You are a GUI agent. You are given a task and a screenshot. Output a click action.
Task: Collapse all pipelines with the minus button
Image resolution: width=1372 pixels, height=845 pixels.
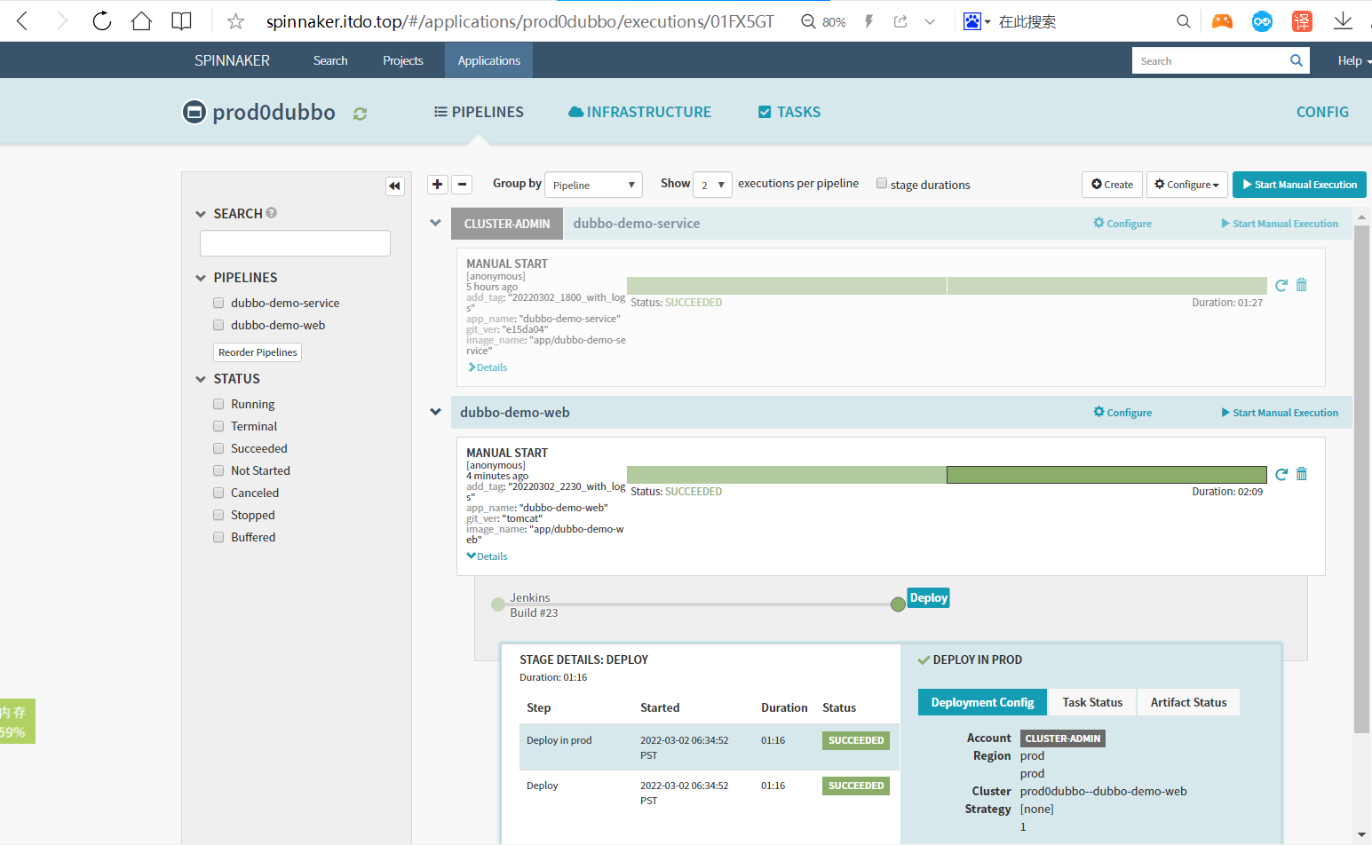[462, 184]
